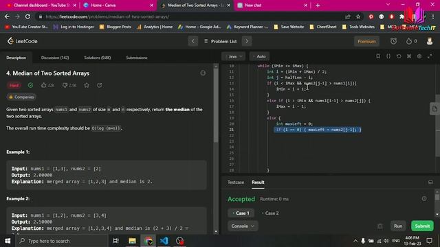This screenshot has width=440, height=247.
Task: Open Visual Studio Code from taskbar
Action: [x=164, y=241]
